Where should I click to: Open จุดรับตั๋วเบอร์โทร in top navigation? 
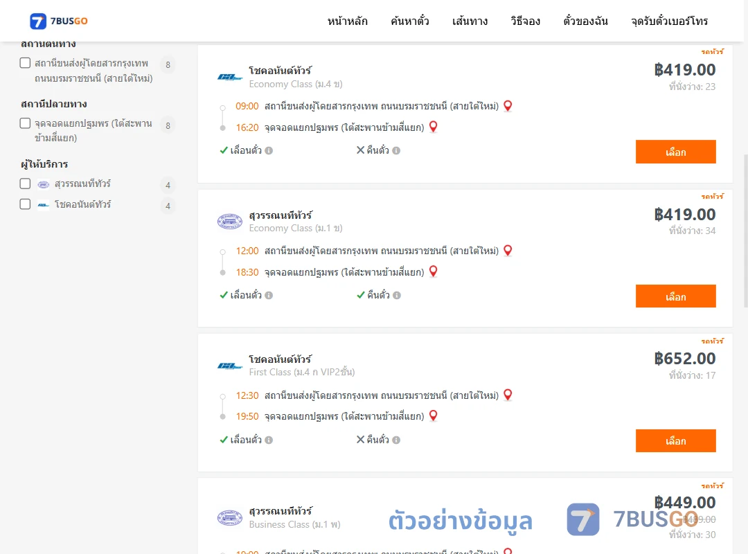click(x=669, y=21)
